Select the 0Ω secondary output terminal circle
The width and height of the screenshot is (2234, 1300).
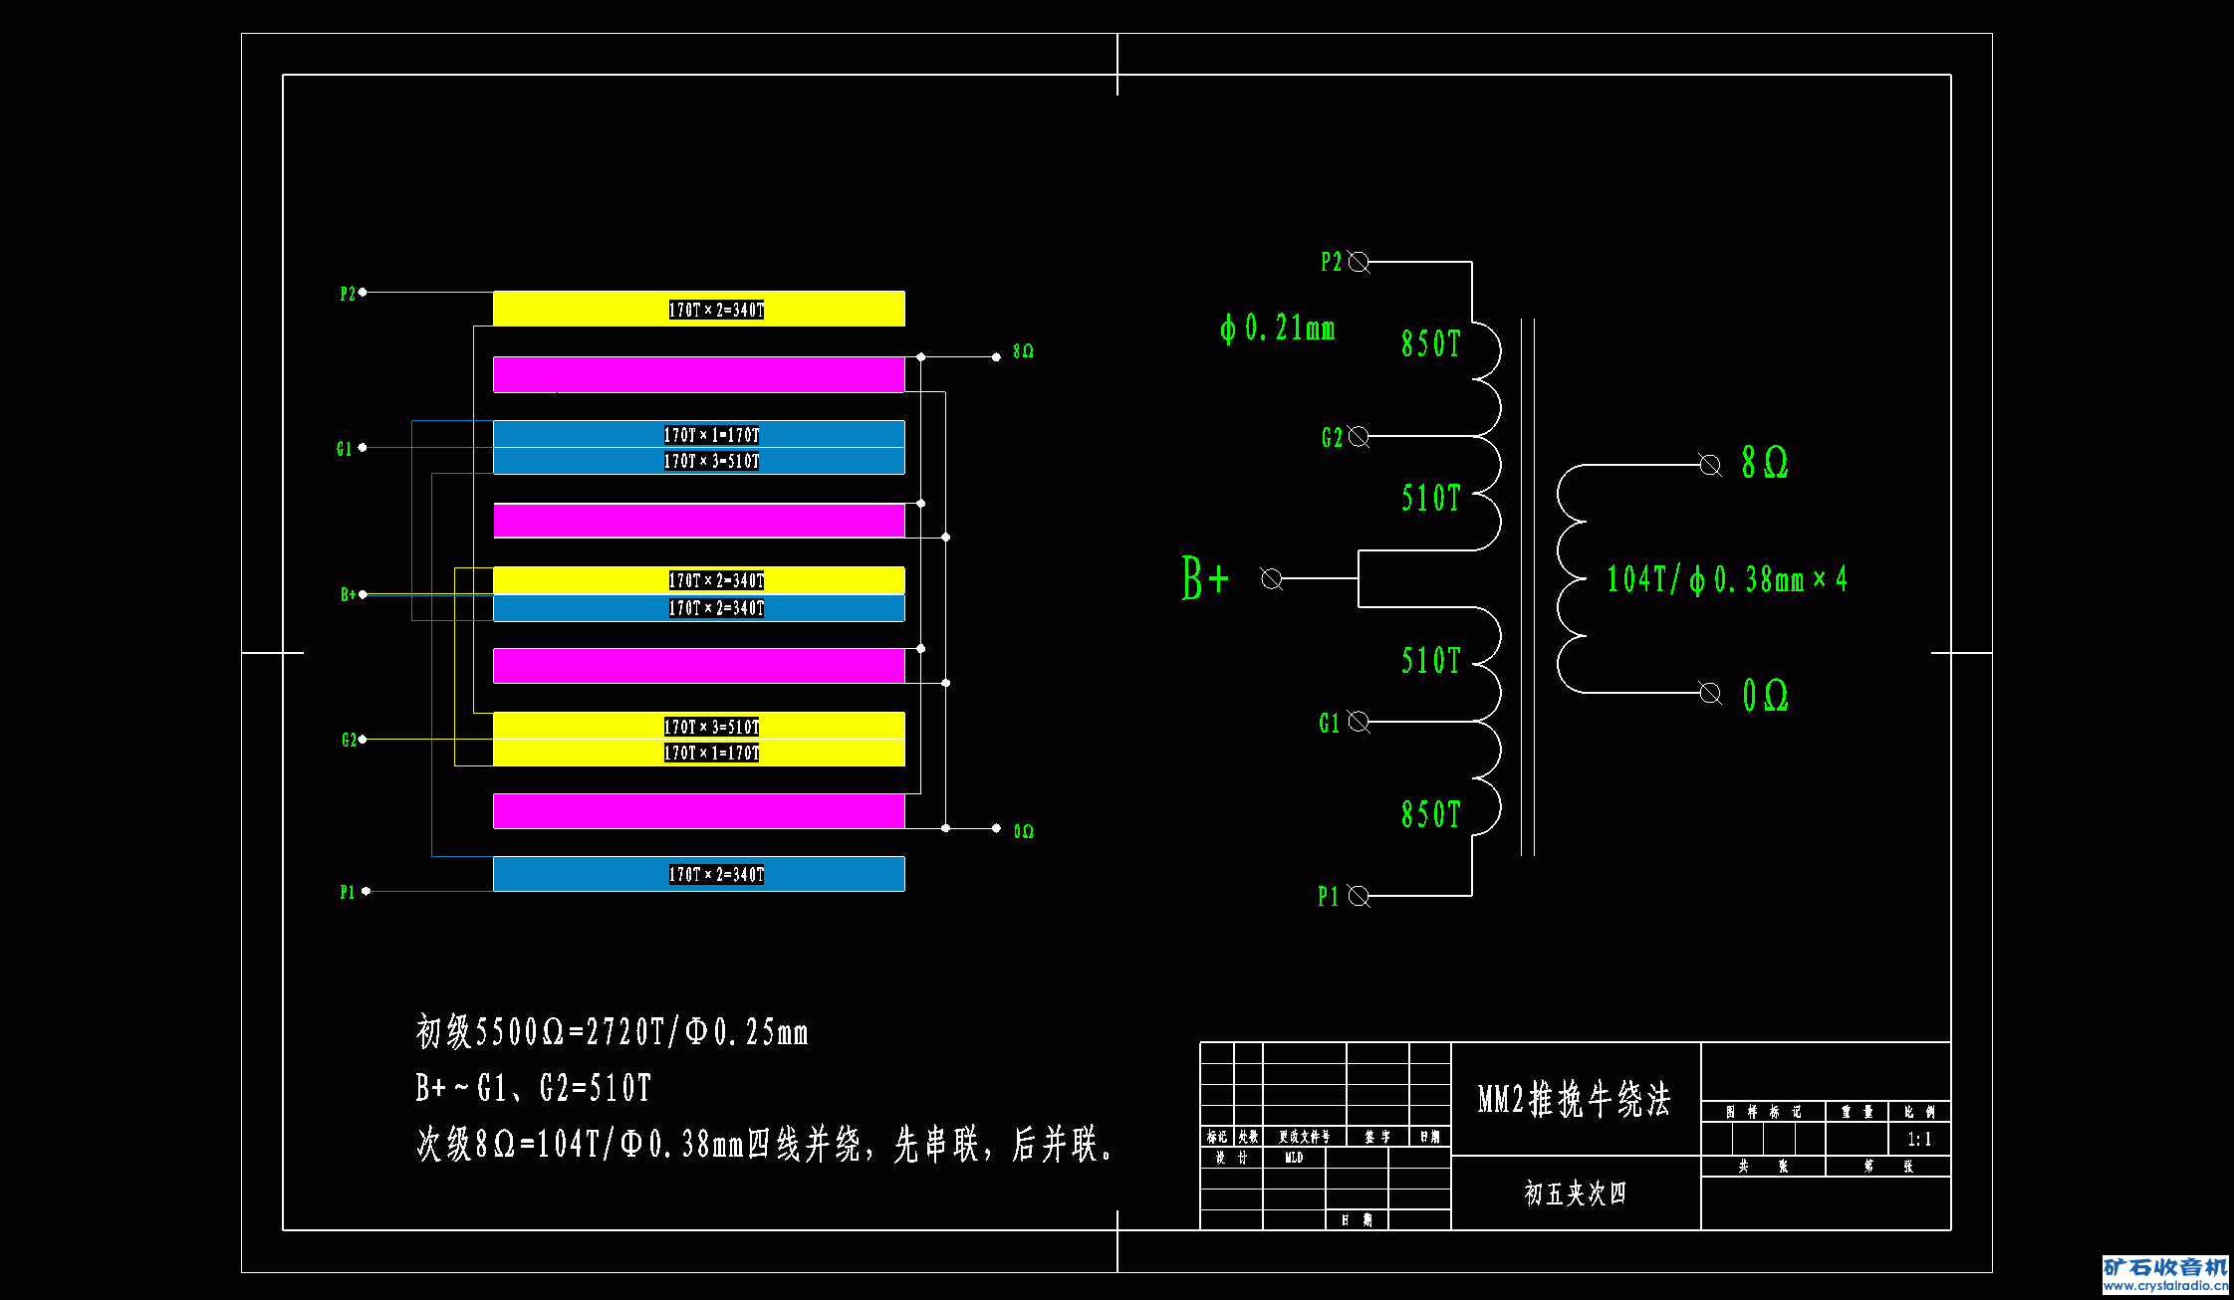(1710, 692)
